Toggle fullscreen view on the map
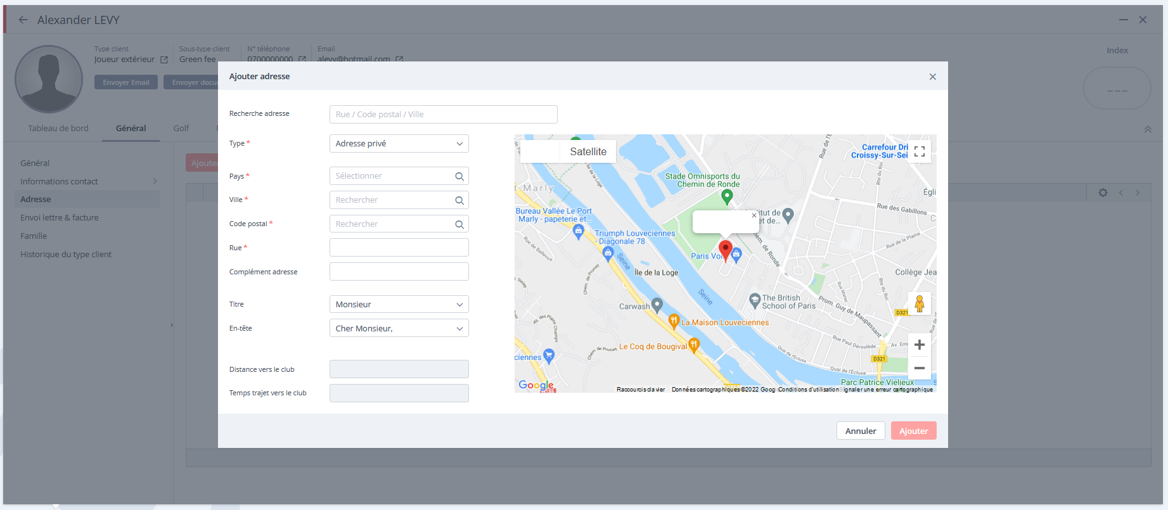Screen dimensions: 1168x510 point(920,151)
